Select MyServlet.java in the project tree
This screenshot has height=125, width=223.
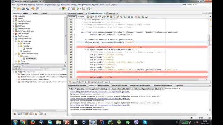click(31, 59)
